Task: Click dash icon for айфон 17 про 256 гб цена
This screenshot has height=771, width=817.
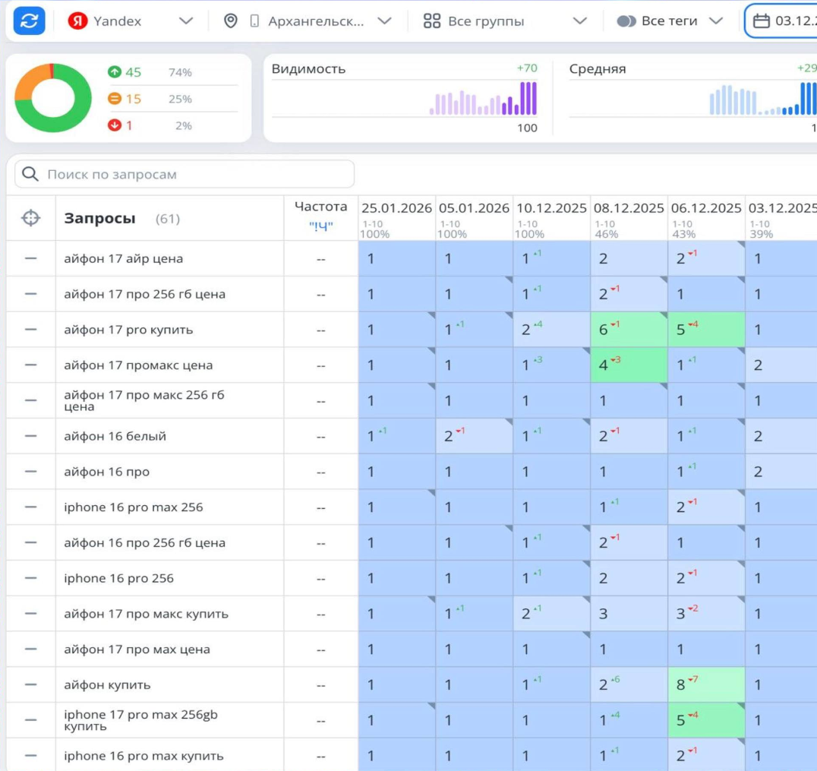Action: (30, 294)
